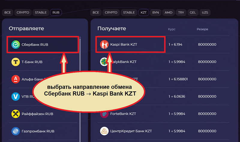The image size is (240, 142).
Task: Select the TRY currency filter
Action: click(181, 13)
